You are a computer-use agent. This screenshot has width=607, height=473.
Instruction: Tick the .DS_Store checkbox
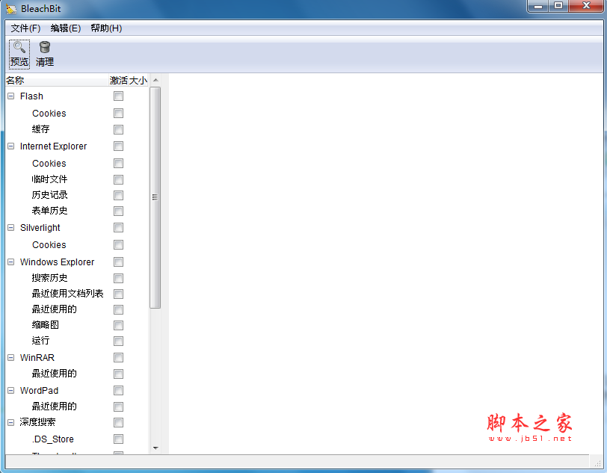coord(118,439)
